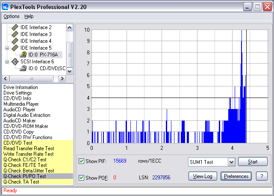Collapse the IDE Interface 5 tree node
The height and width of the screenshot is (196, 274).
click(7, 48)
